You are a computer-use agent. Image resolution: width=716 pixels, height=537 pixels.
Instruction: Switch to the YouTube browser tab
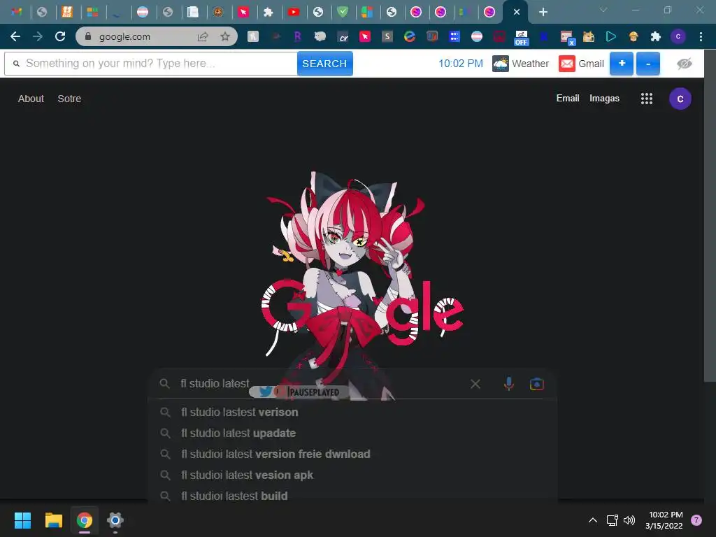click(293, 12)
